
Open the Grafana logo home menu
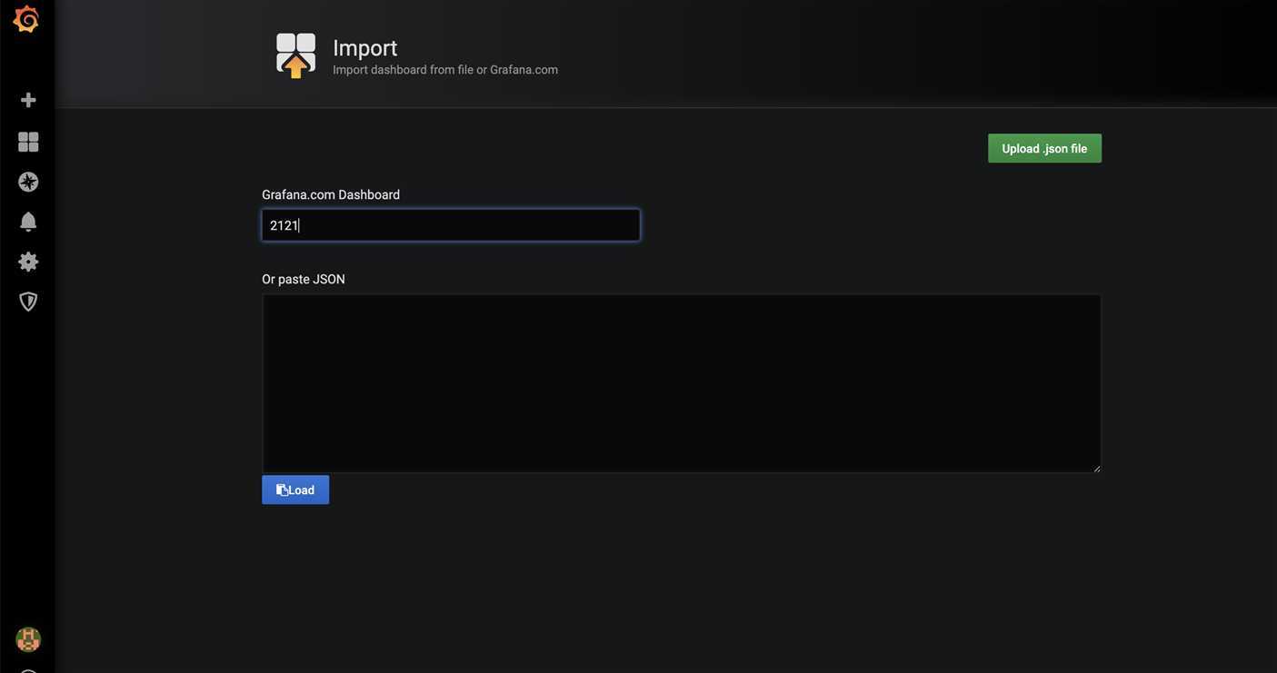tap(26, 19)
